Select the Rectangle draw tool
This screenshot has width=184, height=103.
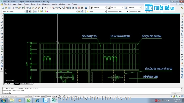pos(2,28)
